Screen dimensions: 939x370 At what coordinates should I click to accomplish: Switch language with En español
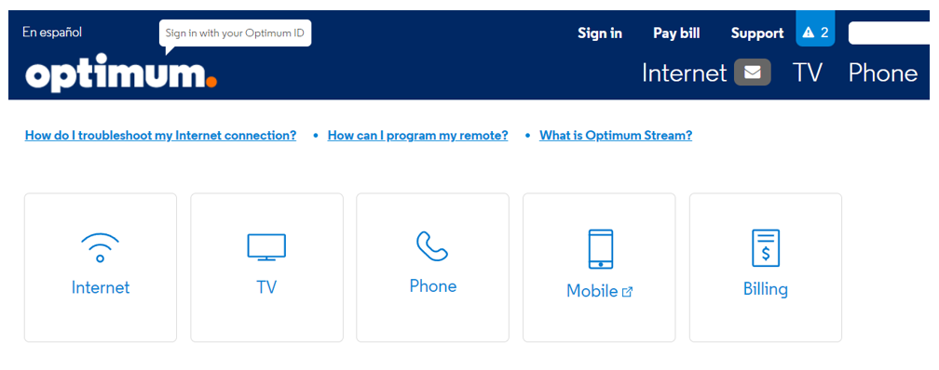point(52,33)
